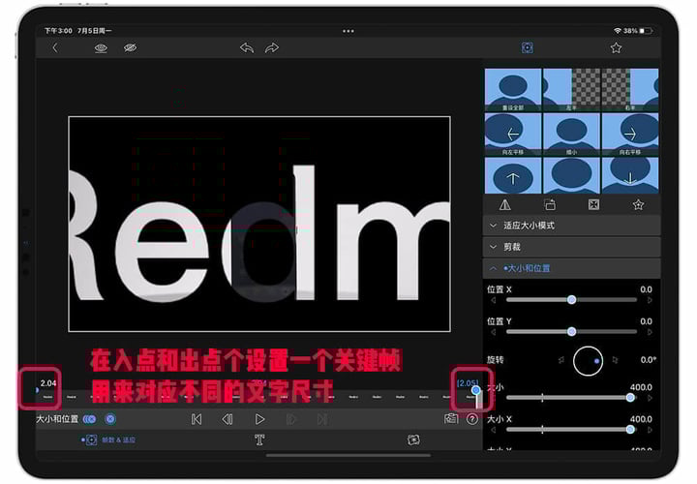Increase 大小 X with the right arrow
The image size is (697, 484).
[x=650, y=430]
